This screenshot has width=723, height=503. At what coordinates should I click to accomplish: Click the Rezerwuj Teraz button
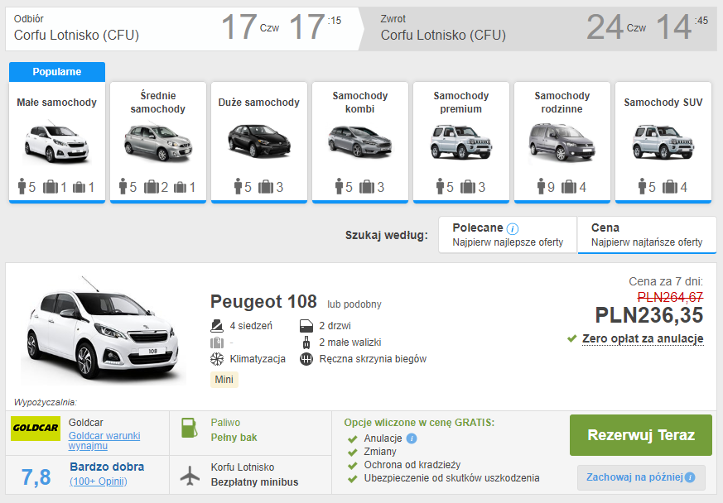tap(640, 435)
